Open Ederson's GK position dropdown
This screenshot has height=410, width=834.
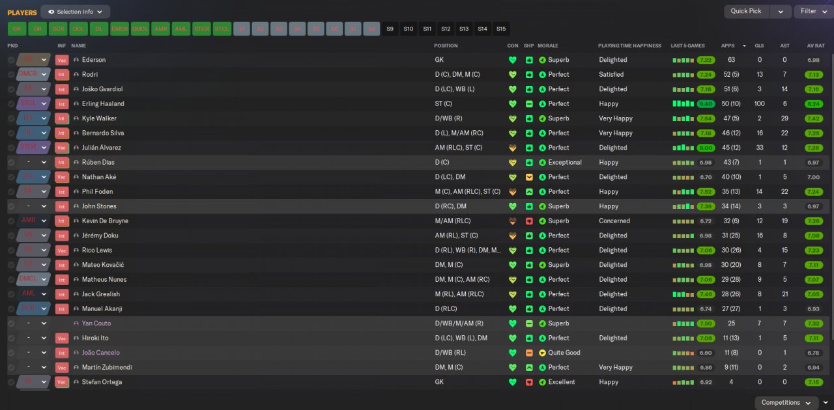point(34,60)
